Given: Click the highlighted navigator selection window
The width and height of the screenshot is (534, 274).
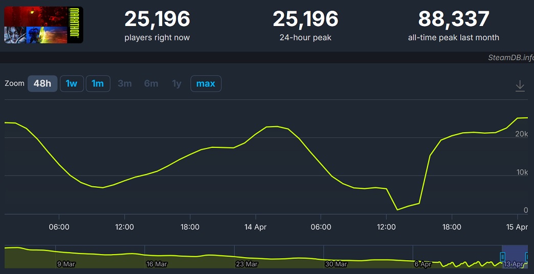Looking at the screenshot, I should click(x=515, y=257).
